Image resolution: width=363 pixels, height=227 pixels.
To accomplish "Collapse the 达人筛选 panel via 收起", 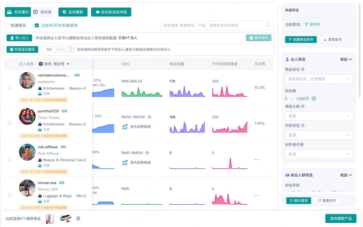I will (x=345, y=59).
